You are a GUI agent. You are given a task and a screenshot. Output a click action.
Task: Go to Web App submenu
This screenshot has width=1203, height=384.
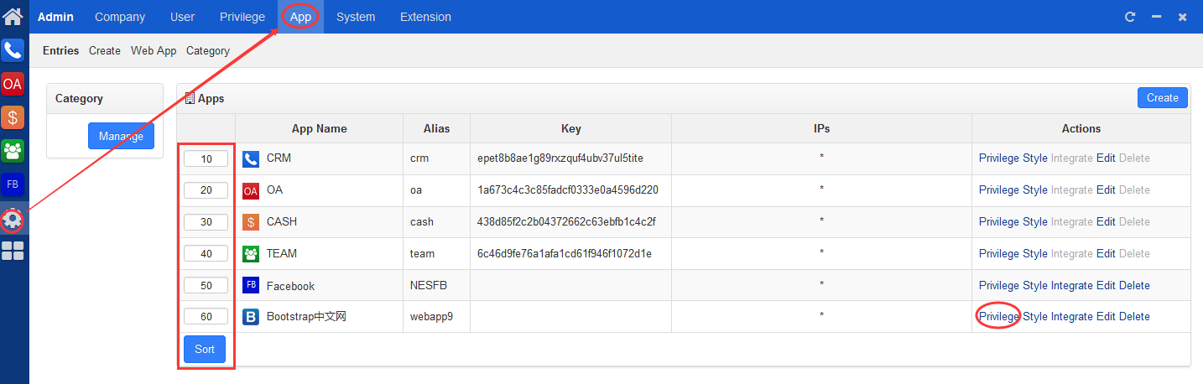point(154,50)
